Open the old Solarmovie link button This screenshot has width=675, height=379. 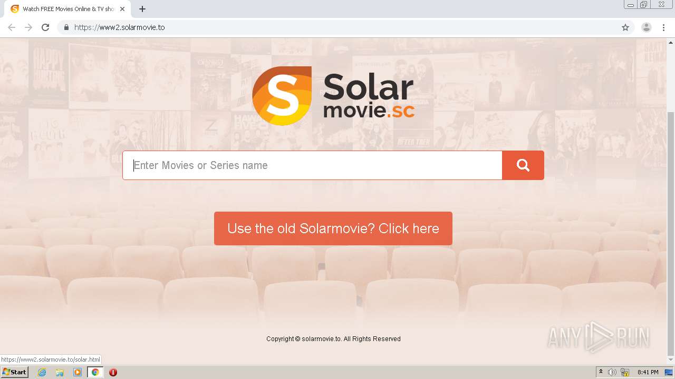coord(333,228)
